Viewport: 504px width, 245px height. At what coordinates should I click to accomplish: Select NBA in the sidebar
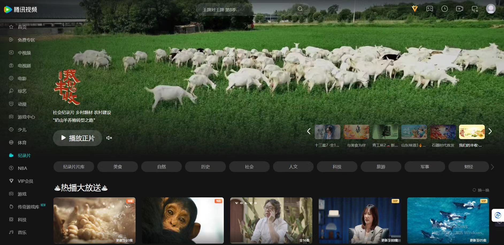pos(22,168)
